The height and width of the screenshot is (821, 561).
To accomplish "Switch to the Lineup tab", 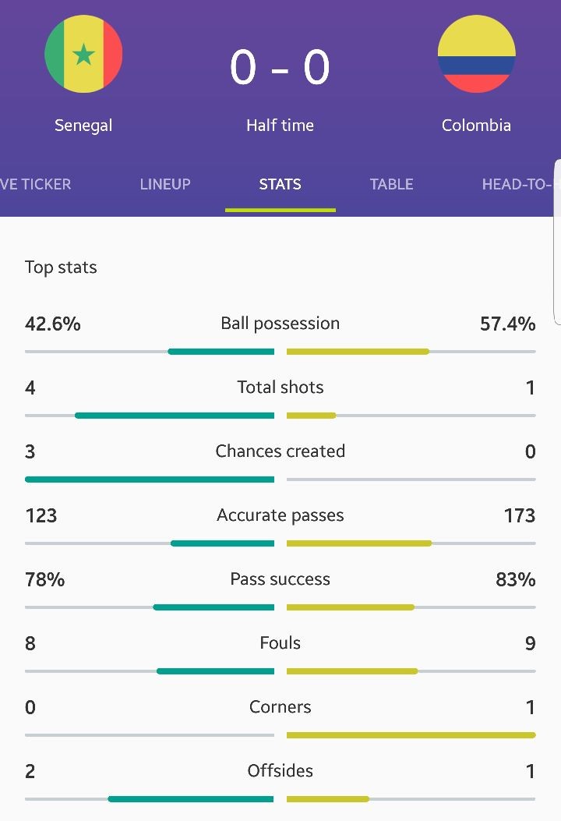I will click(x=165, y=184).
